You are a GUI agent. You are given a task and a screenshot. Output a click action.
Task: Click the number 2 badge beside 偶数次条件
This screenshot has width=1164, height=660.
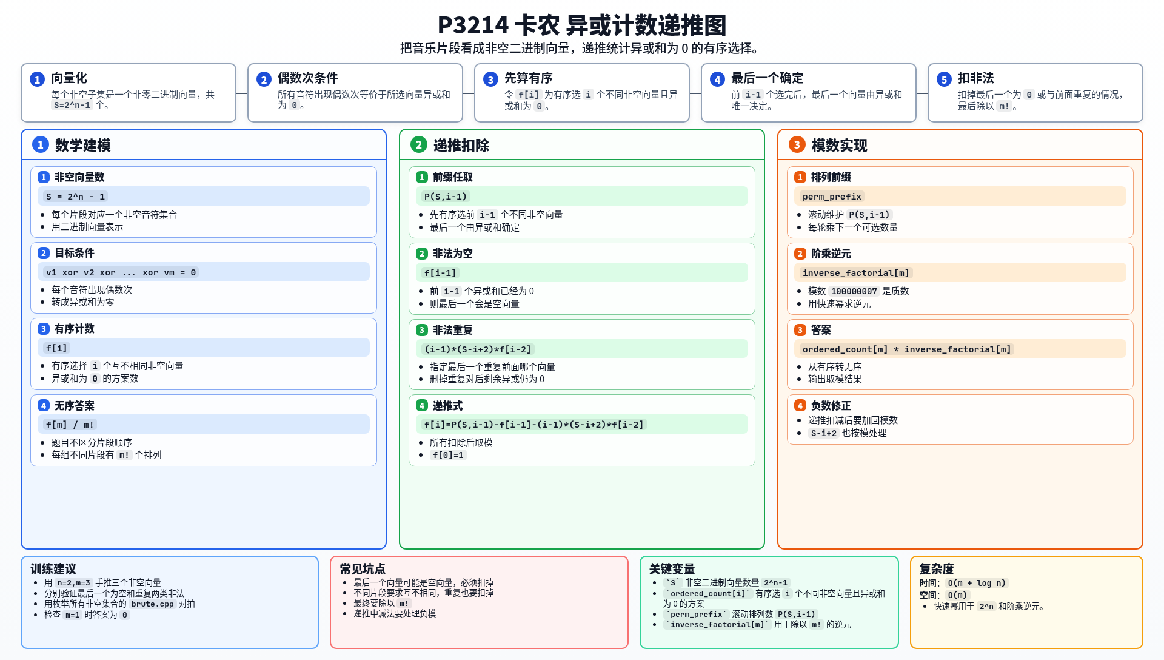click(264, 79)
